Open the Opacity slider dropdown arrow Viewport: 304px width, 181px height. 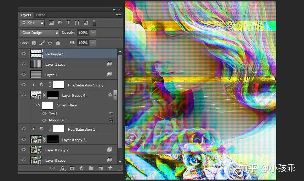(93, 33)
